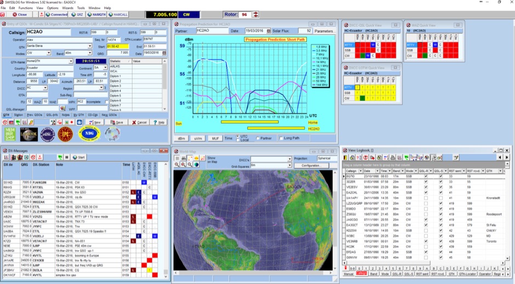Pause the DX-Messages feed
The width and height of the screenshot is (515, 284).
pyautogui.click(x=67, y=157)
